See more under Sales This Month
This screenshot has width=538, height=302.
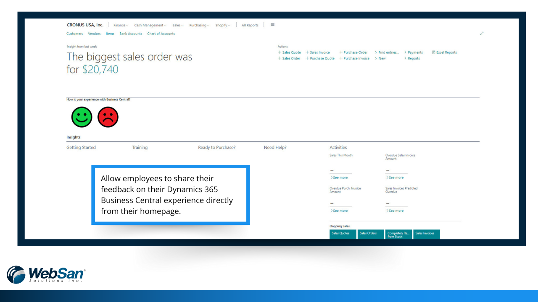coord(339,177)
